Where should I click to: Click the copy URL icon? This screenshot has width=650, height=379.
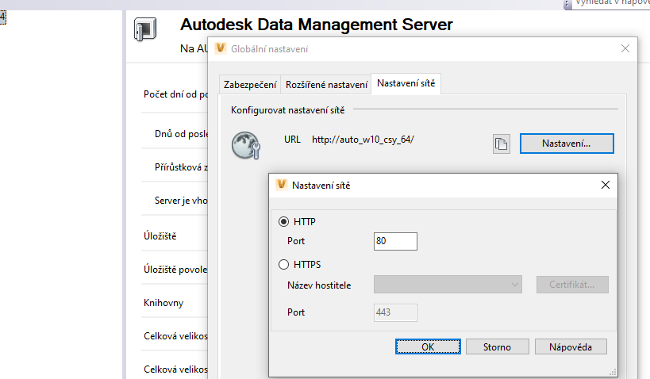(501, 144)
